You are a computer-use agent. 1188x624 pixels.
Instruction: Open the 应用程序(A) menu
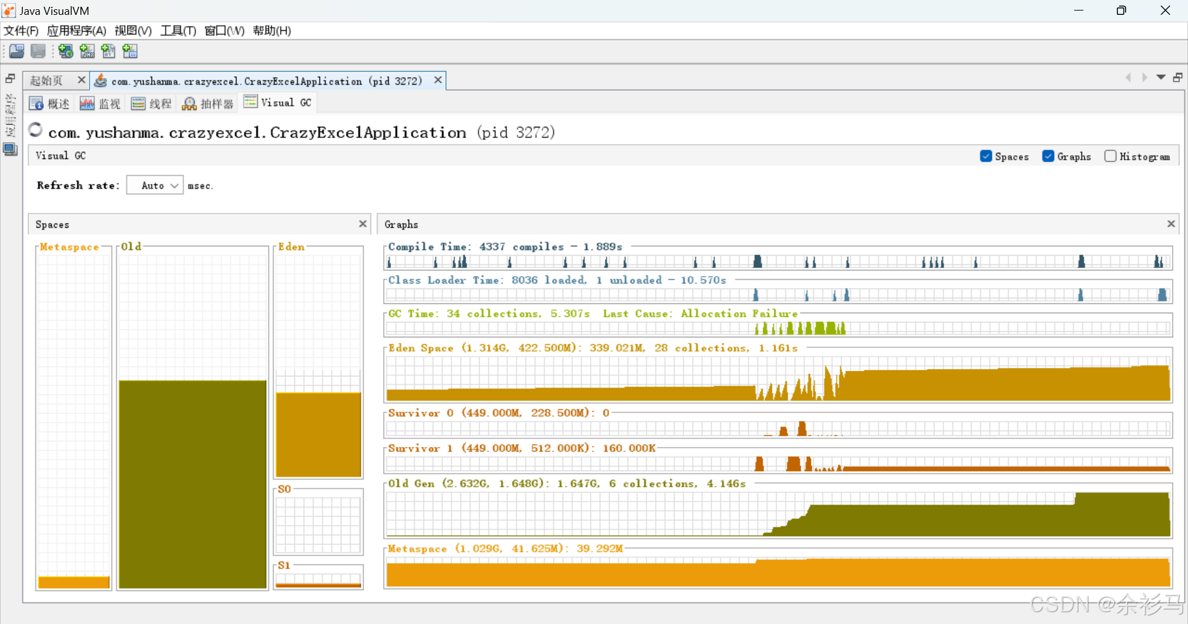click(77, 30)
